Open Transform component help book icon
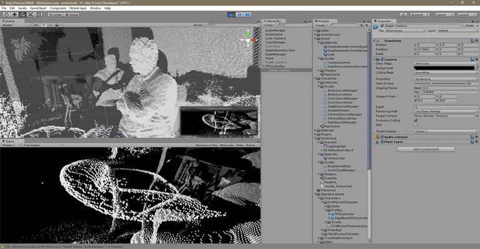This screenshot has height=249, width=480. coord(473,41)
